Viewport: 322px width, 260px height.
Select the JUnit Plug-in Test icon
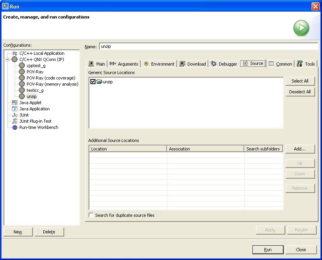[15, 121]
